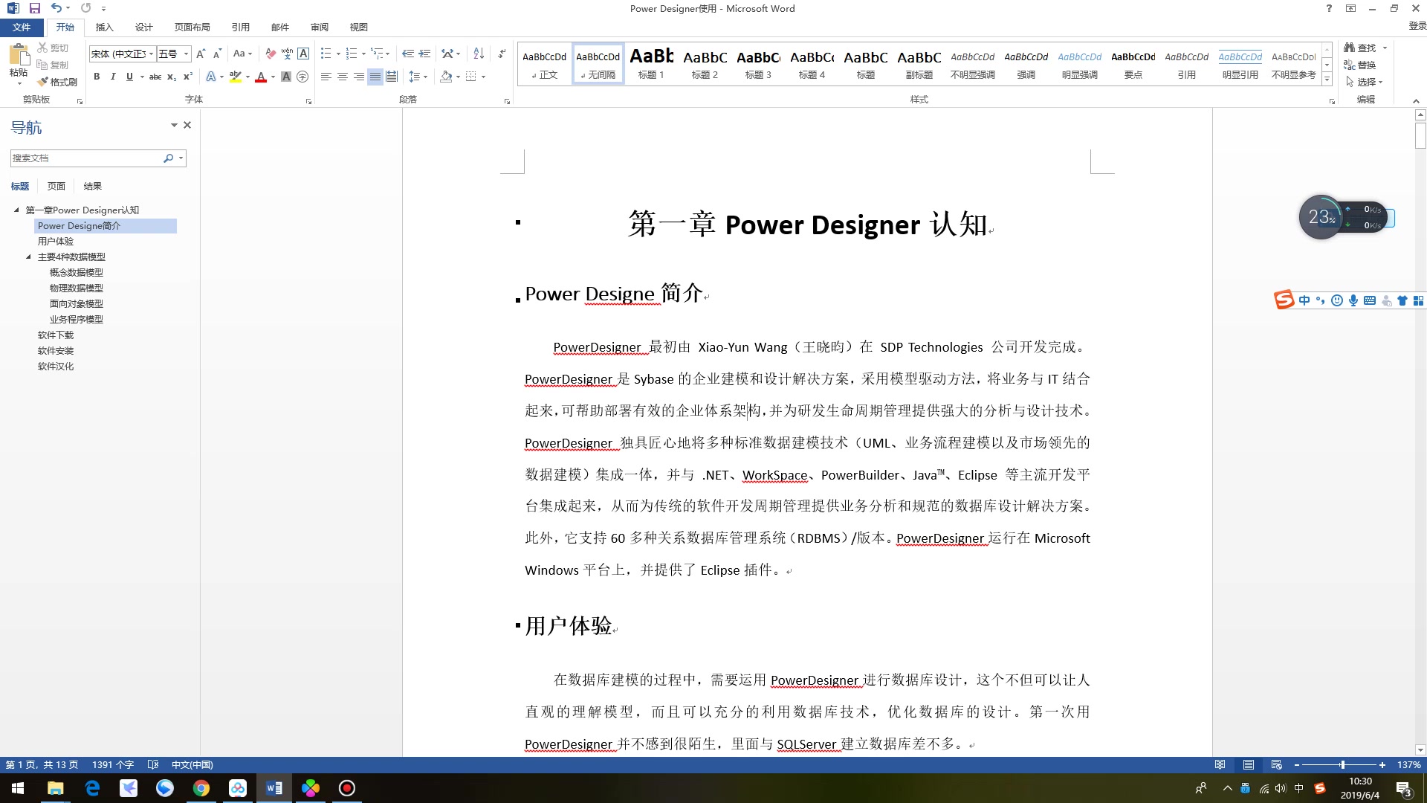Open the font name dropdown (宋体)
Screen dimensions: 1427x803
coord(151,54)
